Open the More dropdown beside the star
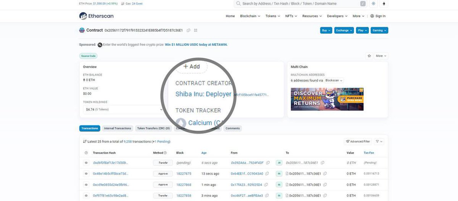The height and width of the screenshot is (201, 458). (381, 56)
